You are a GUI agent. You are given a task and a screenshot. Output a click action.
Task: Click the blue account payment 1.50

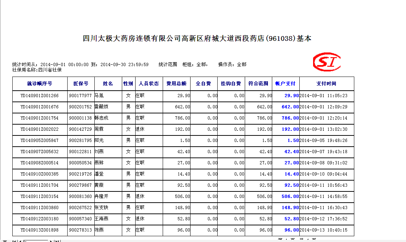pos(293,141)
